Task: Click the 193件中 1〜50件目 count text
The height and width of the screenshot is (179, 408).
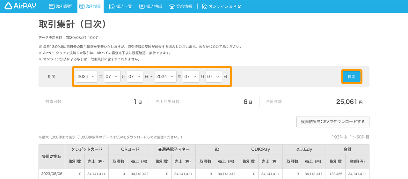Action: pyautogui.click(x=350, y=137)
